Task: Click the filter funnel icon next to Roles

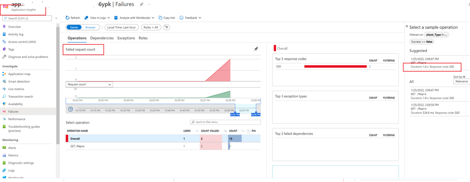Action: tap(167, 27)
